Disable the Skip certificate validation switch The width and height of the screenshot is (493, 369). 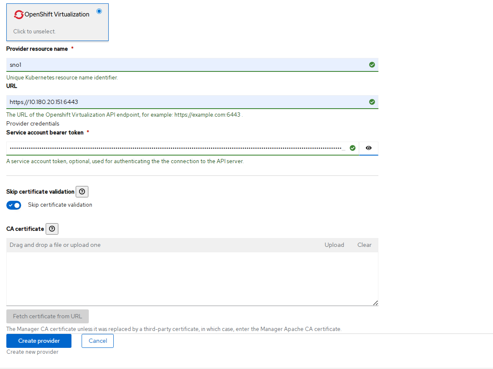click(x=14, y=205)
